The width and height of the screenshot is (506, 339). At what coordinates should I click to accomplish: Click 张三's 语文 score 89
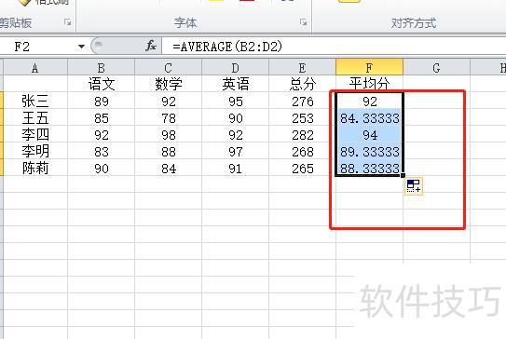(x=101, y=102)
